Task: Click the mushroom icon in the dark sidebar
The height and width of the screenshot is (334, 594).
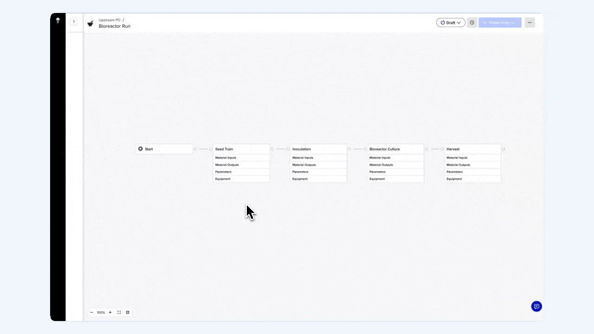Action: tap(58, 20)
